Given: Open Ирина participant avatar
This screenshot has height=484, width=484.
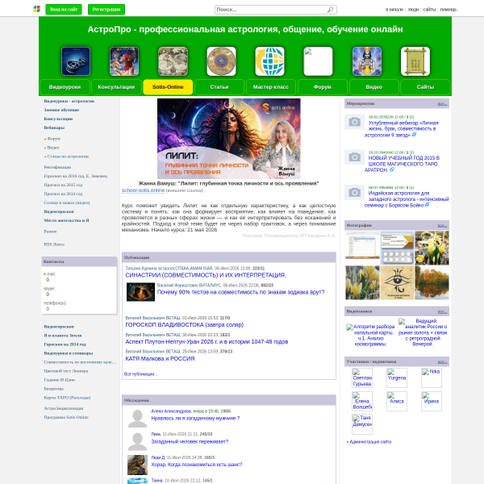Looking at the screenshot, I should 432,401.
